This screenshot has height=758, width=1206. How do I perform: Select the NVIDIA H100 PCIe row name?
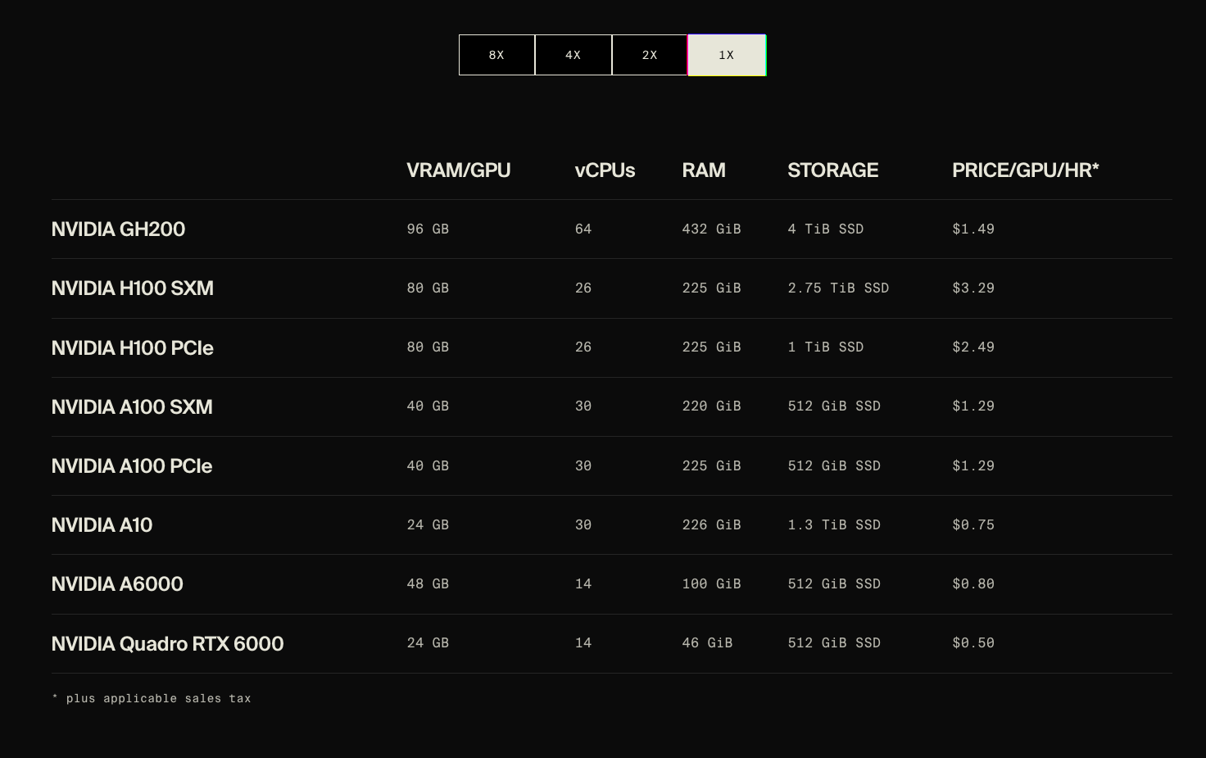coord(133,348)
